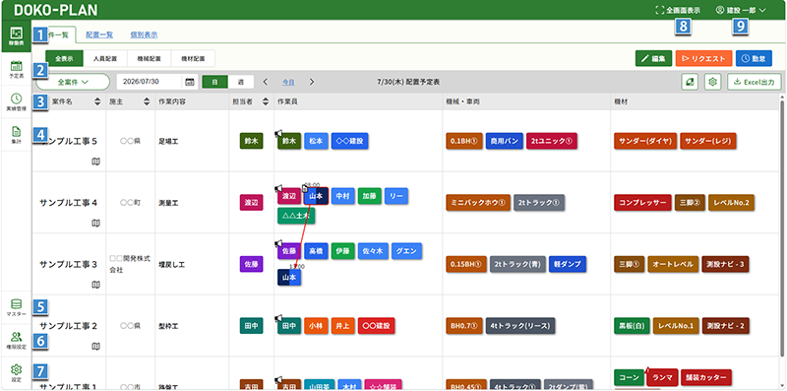Select the 黒板(白) chip
This screenshot has width=787, height=391.
(632, 326)
